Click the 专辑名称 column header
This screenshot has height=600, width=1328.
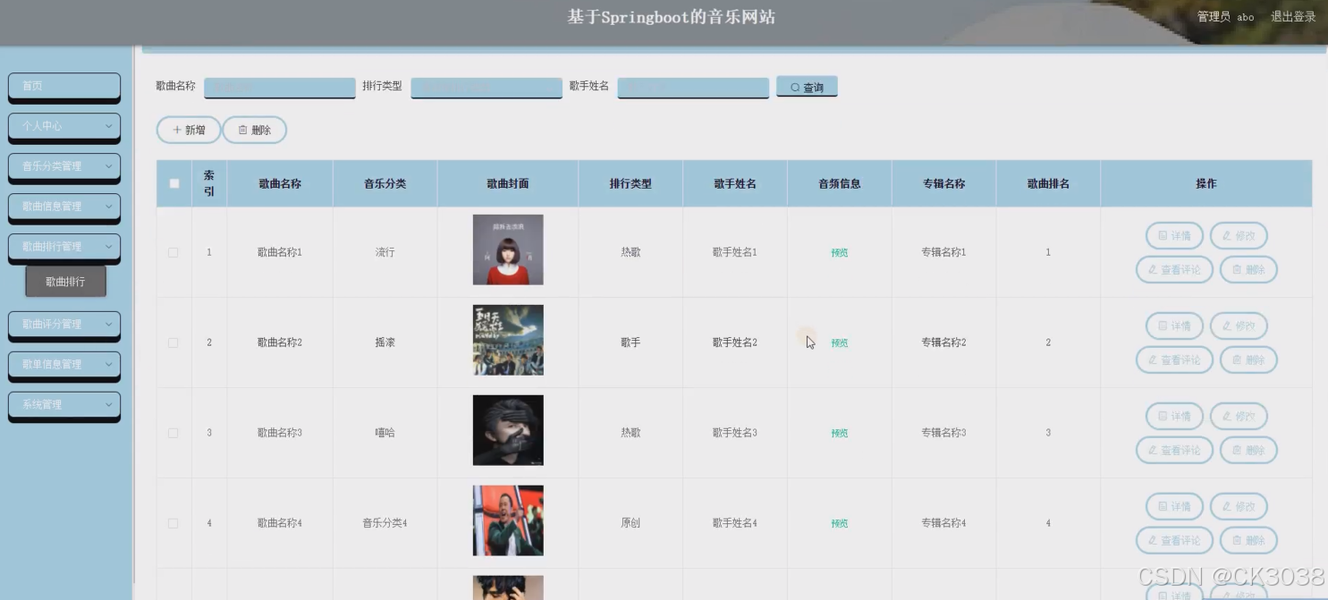tap(943, 184)
